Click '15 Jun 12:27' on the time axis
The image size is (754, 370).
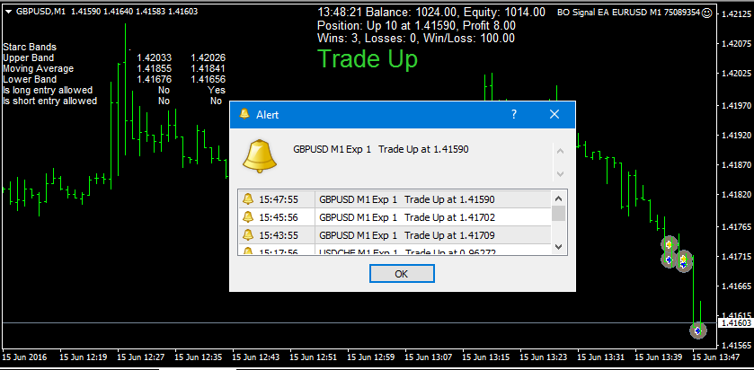[x=141, y=357]
